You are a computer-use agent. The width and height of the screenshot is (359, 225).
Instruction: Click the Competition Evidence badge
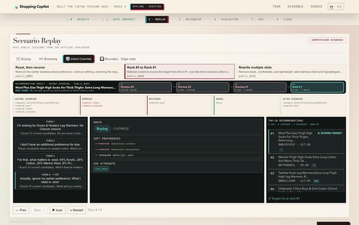[x=327, y=40]
